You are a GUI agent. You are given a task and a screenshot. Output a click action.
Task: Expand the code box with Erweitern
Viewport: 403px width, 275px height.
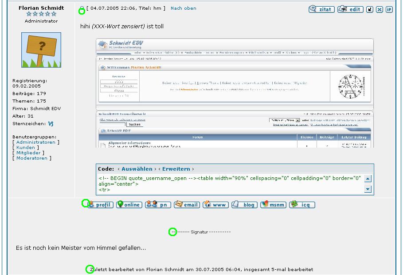[176, 169]
